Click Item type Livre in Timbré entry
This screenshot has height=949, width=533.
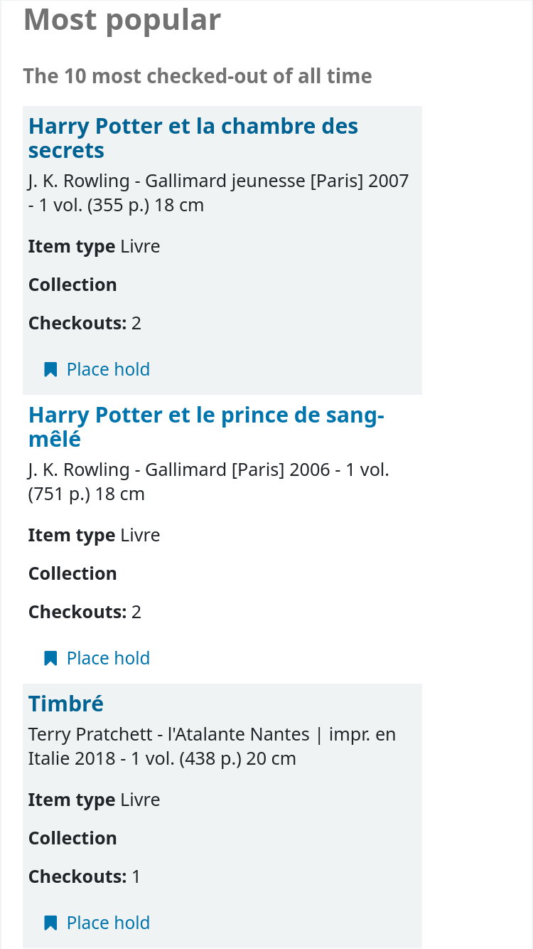click(94, 800)
